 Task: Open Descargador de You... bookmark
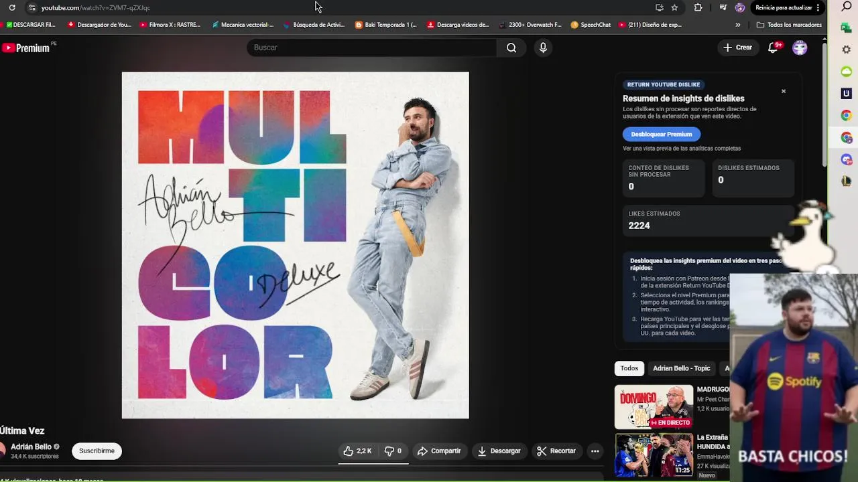point(99,25)
